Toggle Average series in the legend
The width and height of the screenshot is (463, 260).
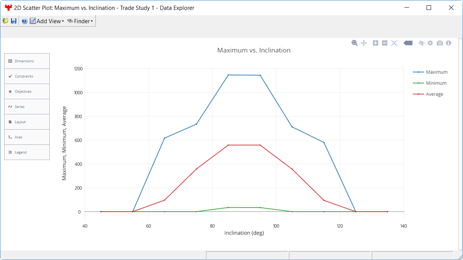point(434,94)
